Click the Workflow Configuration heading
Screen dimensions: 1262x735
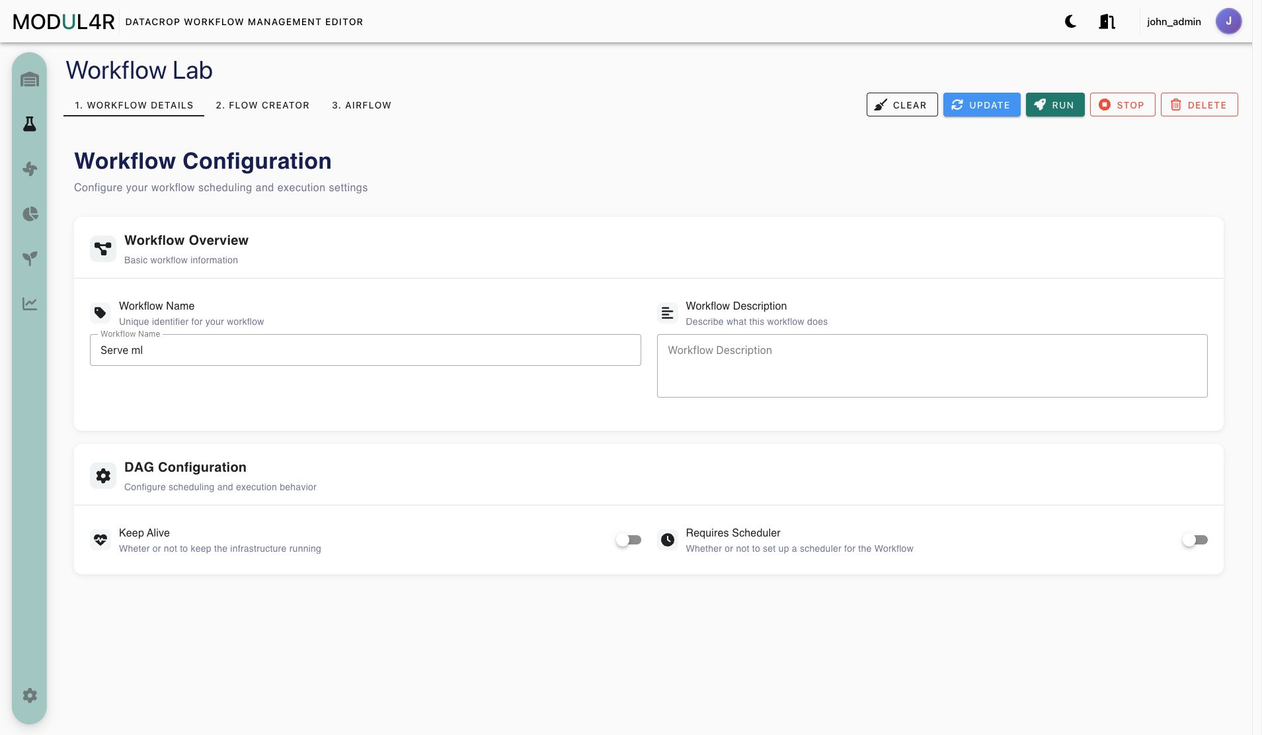coord(203,161)
